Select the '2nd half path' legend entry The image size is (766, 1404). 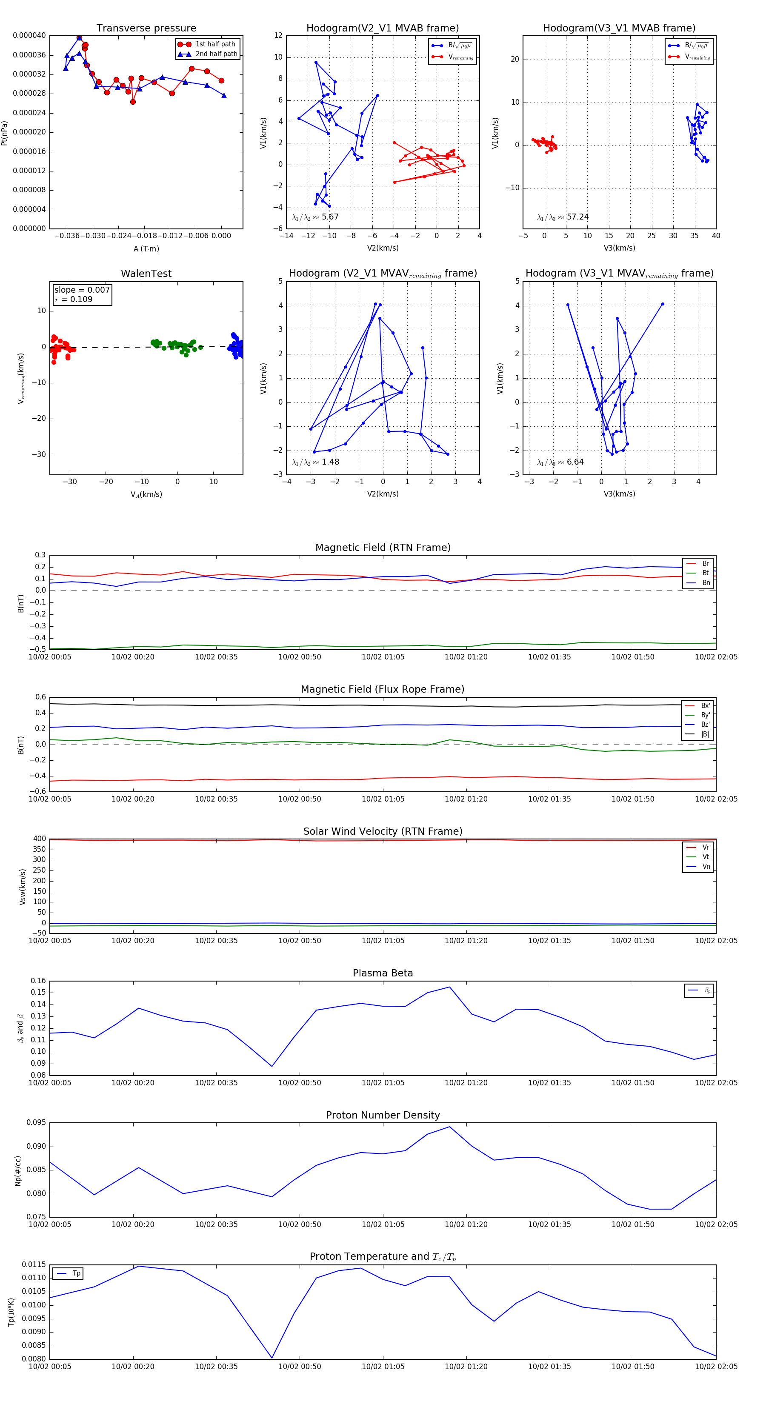click(208, 54)
